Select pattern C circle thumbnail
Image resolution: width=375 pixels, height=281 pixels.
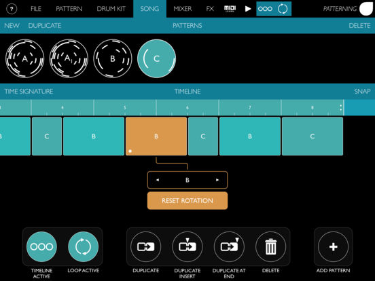[x=157, y=58]
